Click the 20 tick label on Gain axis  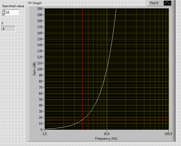[x=40, y=118]
